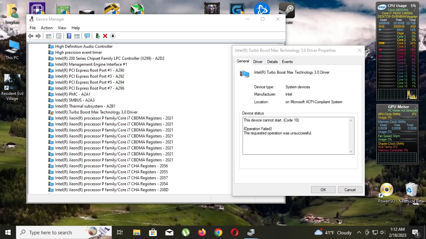Image resolution: width=426 pixels, height=239 pixels.
Task: Select Intel Management Engine Interface #1
Action: coord(91,64)
